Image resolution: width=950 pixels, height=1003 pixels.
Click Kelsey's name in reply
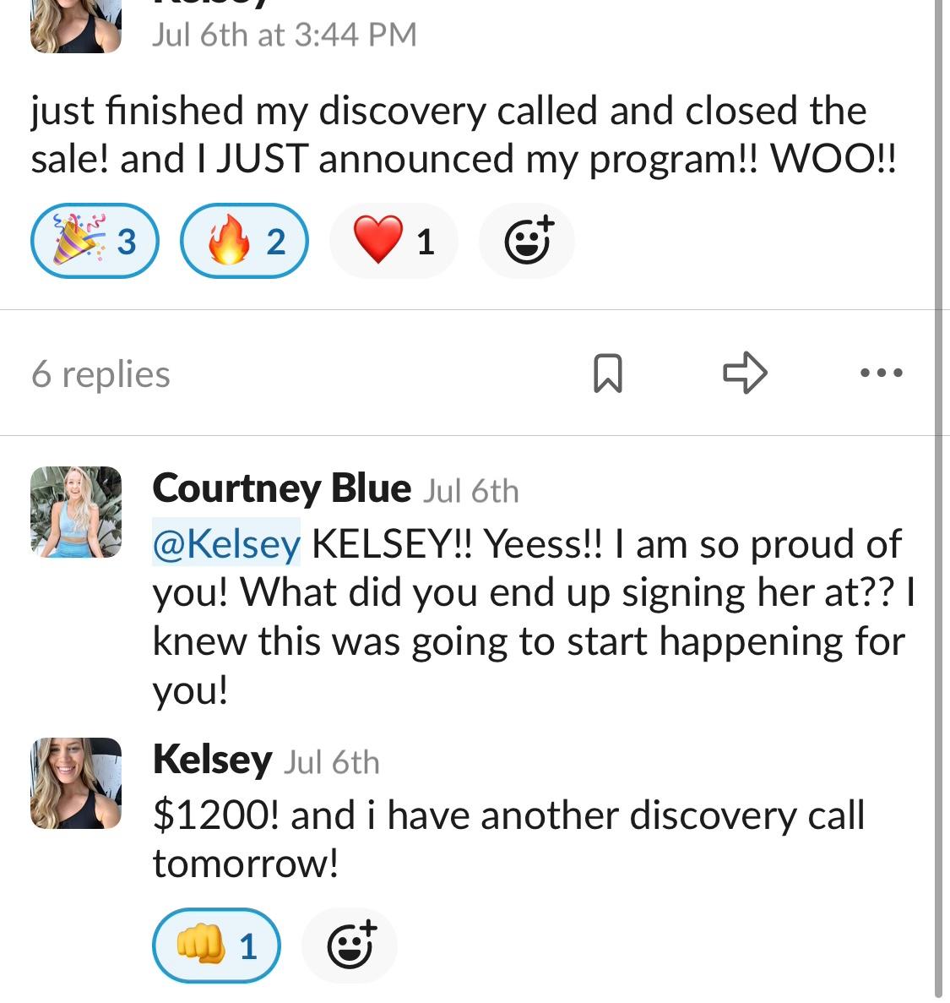pyautogui.click(x=212, y=760)
